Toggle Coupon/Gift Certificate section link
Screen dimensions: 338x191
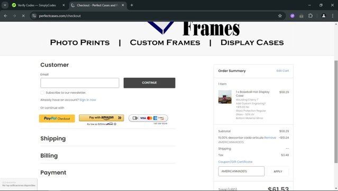[235, 162]
